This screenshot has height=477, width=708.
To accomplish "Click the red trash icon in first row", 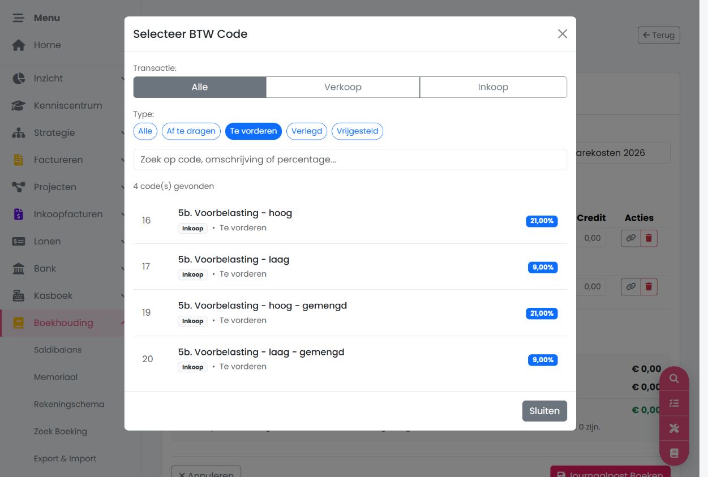I will (649, 238).
